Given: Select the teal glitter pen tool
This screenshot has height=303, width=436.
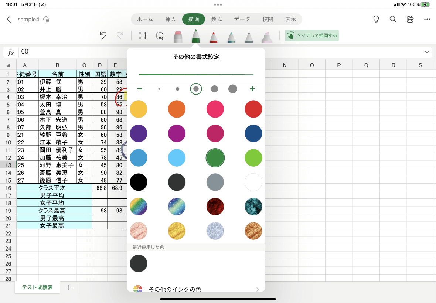Looking at the screenshot, I should [231, 37].
